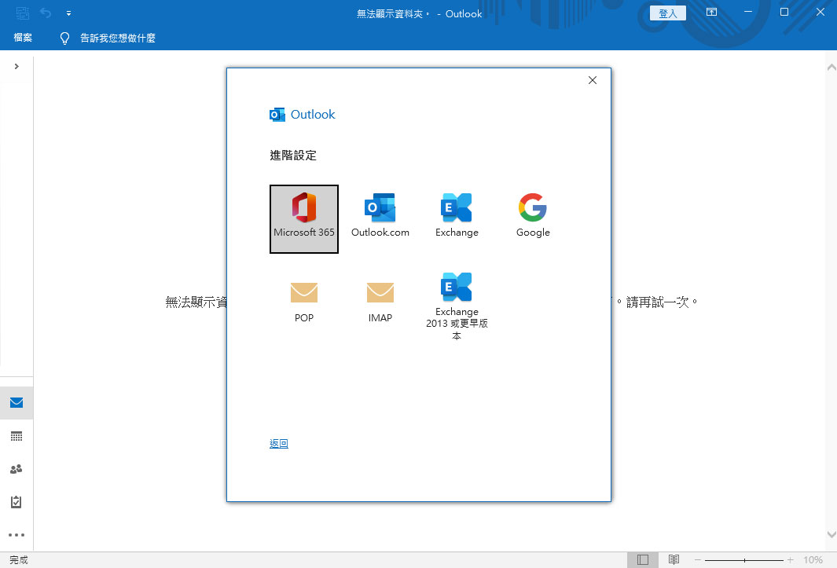Switch to Reading view in status bar

pyautogui.click(x=674, y=559)
